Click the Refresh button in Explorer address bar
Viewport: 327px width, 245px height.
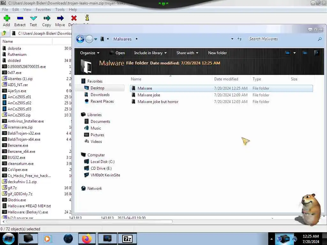(x=240, y=39)
